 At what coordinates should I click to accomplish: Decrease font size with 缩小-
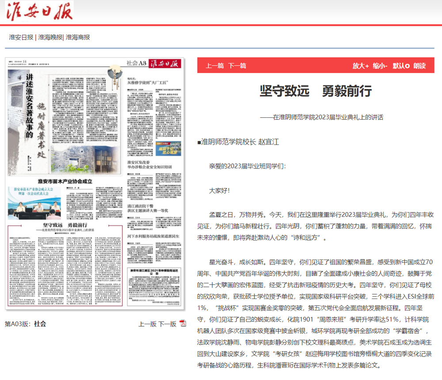pyautogui.click(x=380, y=66)
